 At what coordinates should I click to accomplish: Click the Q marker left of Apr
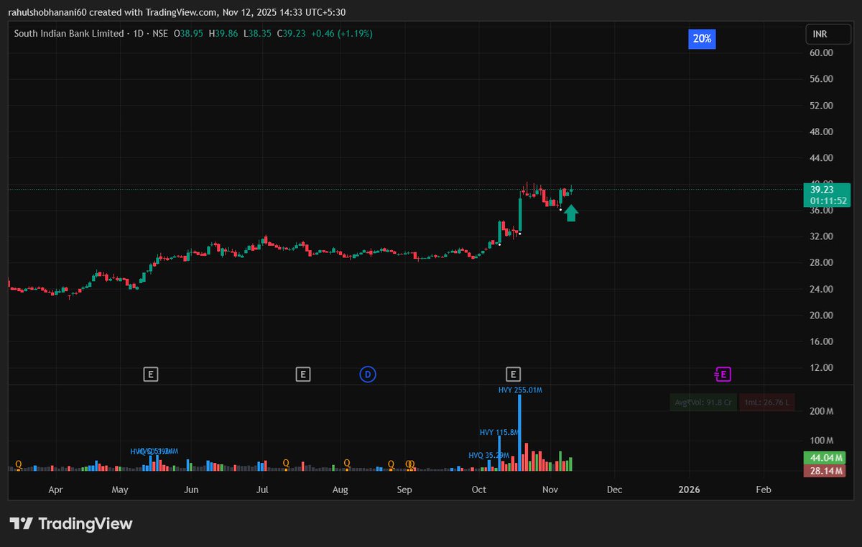tap(18, 464)
